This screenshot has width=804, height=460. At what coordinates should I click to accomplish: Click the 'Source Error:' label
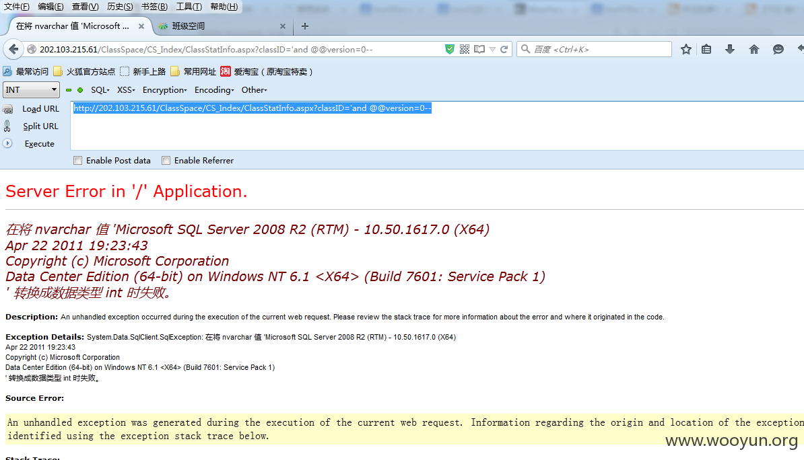pos(34,398)
